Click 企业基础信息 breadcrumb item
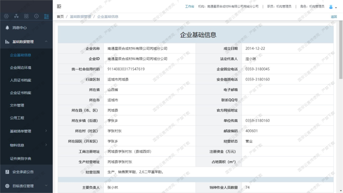 [108, 17]
